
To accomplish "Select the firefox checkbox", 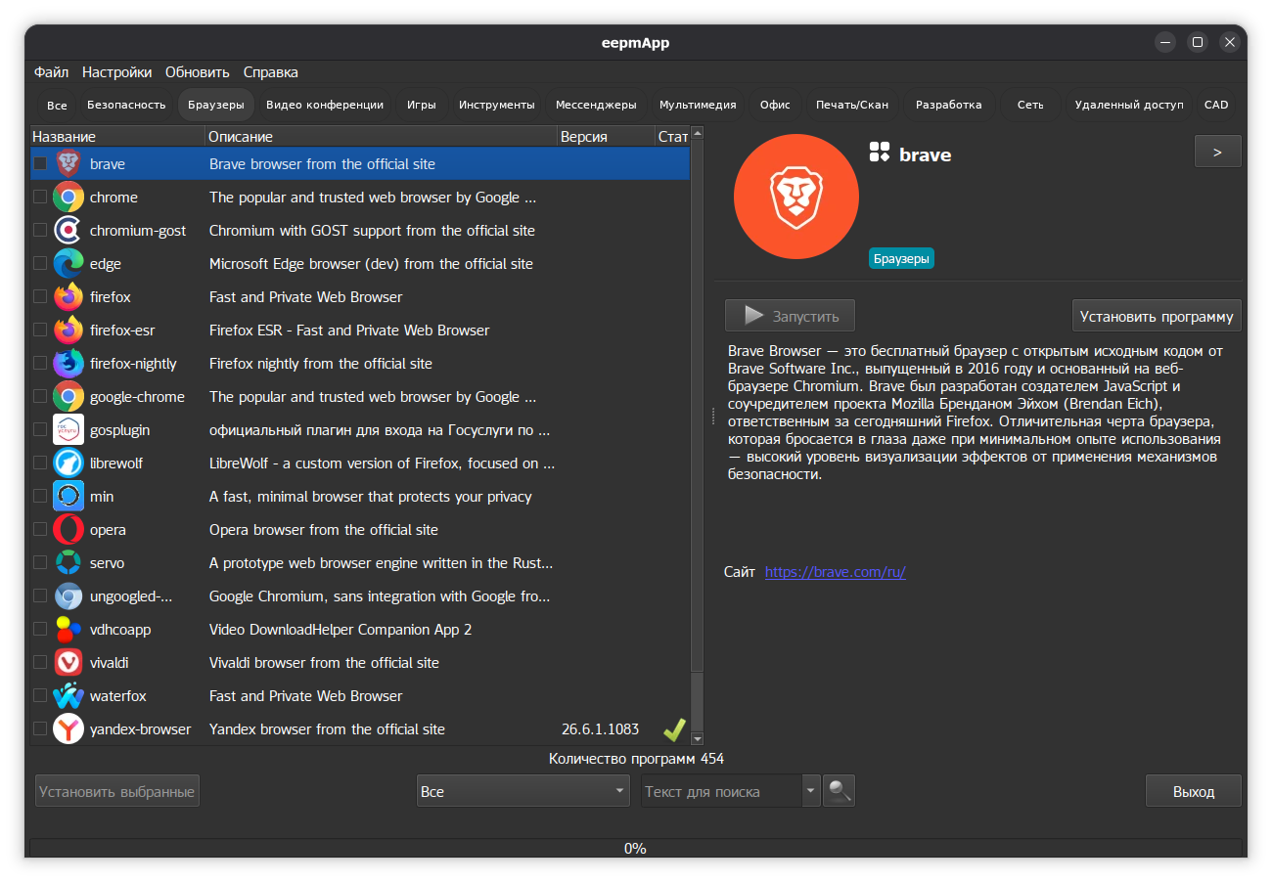I will click(40, 297).
